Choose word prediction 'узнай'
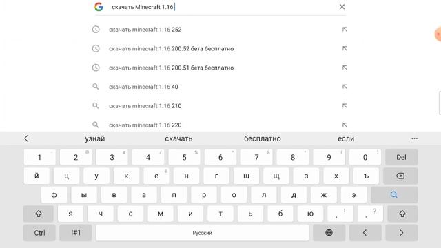This screenshot has width=441, height=248. 95,138
